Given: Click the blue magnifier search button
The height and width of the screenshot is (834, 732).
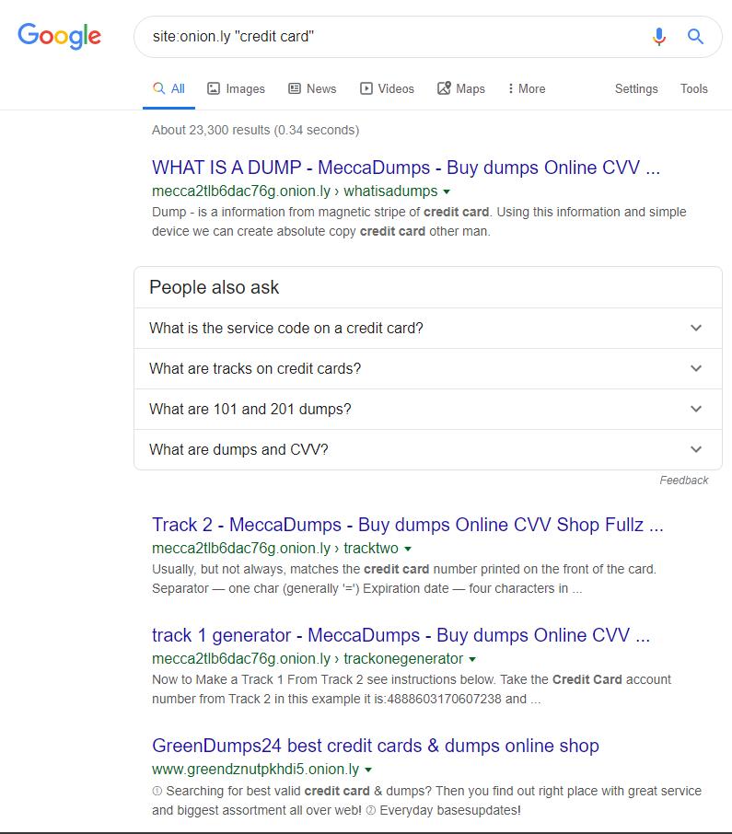Looking at the screenshot, I should click(x=695, y=36).
